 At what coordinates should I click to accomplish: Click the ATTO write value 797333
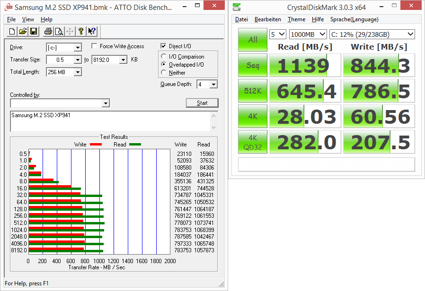click(x=183, y=244)
